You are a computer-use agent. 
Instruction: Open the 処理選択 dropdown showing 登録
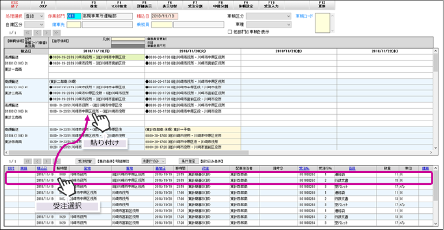(34, 16)
